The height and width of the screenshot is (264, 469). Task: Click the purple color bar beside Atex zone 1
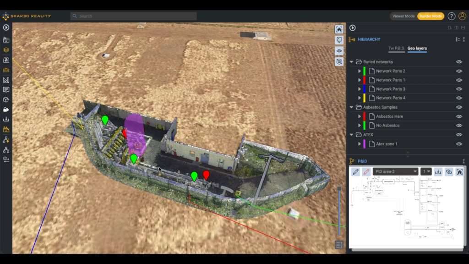point(363,143)
